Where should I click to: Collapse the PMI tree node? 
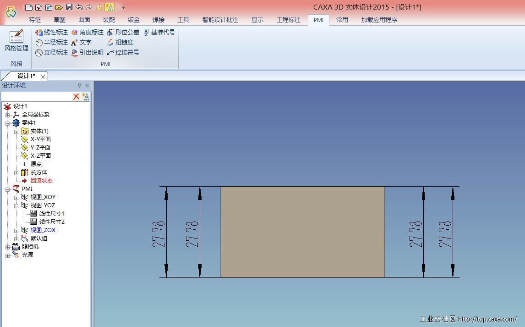point(7,189)
